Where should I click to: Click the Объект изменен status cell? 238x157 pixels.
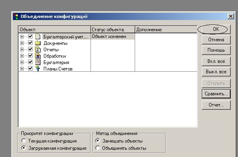coord(113,36)
